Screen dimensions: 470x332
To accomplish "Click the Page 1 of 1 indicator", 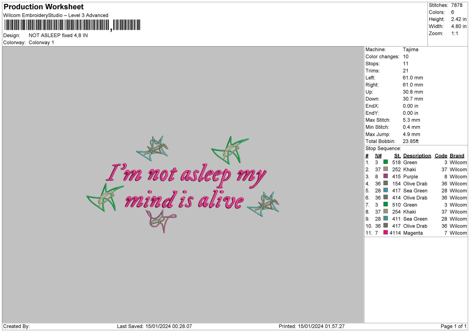I will click(x=454, y=326).
